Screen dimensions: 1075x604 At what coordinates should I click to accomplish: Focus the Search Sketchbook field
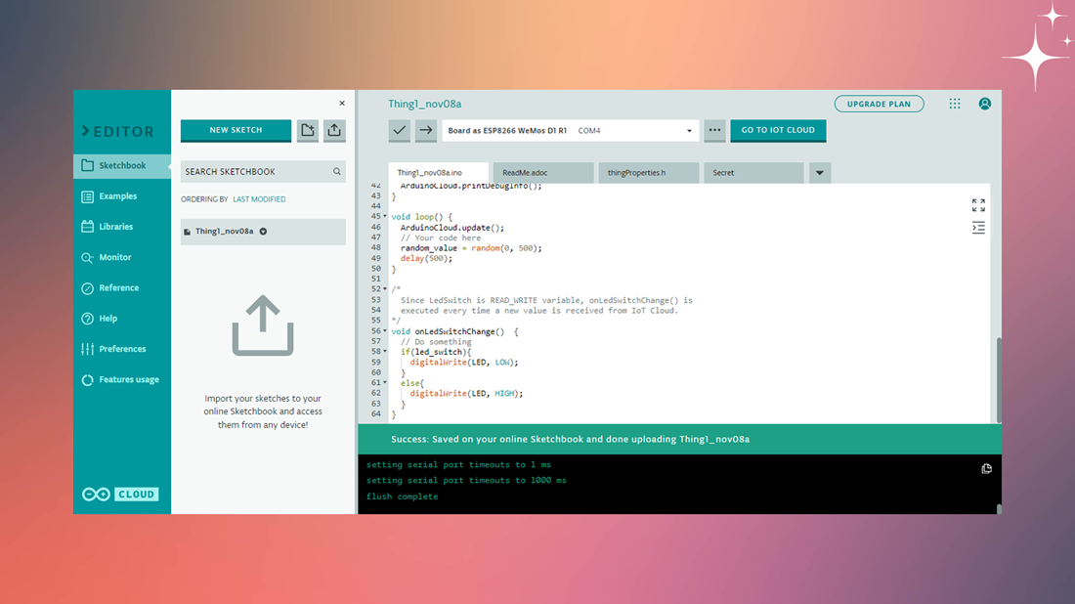tap(263, 171)
